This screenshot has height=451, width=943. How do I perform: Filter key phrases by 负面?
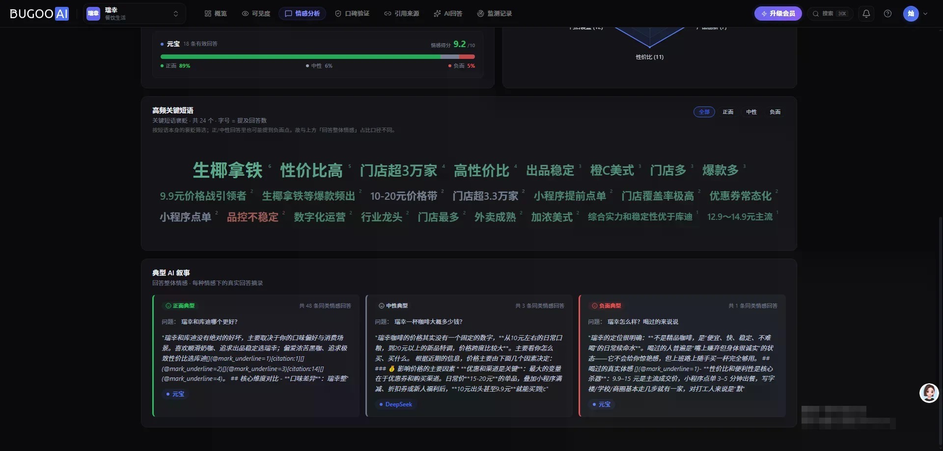pyautogui.click(x=775, y=112)
